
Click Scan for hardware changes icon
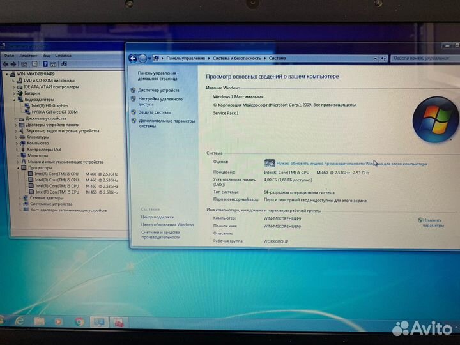click(x=65, y=64)
